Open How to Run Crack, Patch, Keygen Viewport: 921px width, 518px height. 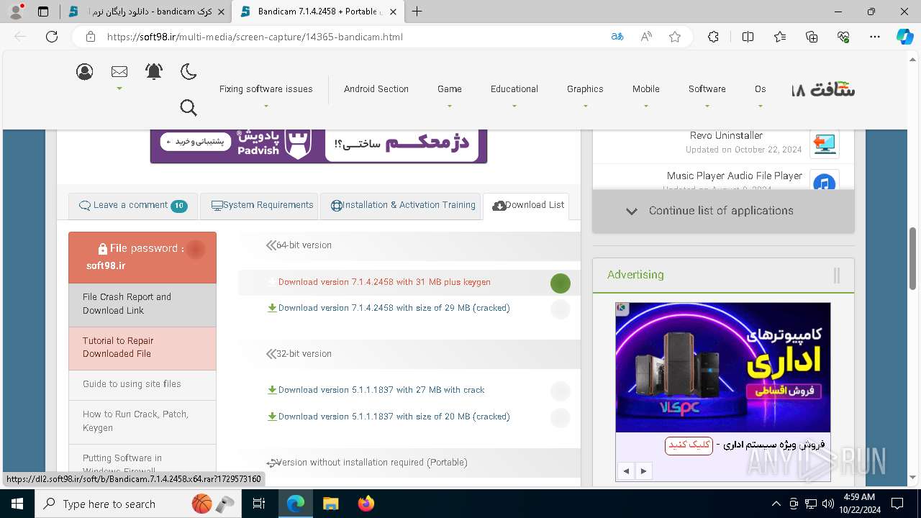pyautogui.click(x=142, y=422)
